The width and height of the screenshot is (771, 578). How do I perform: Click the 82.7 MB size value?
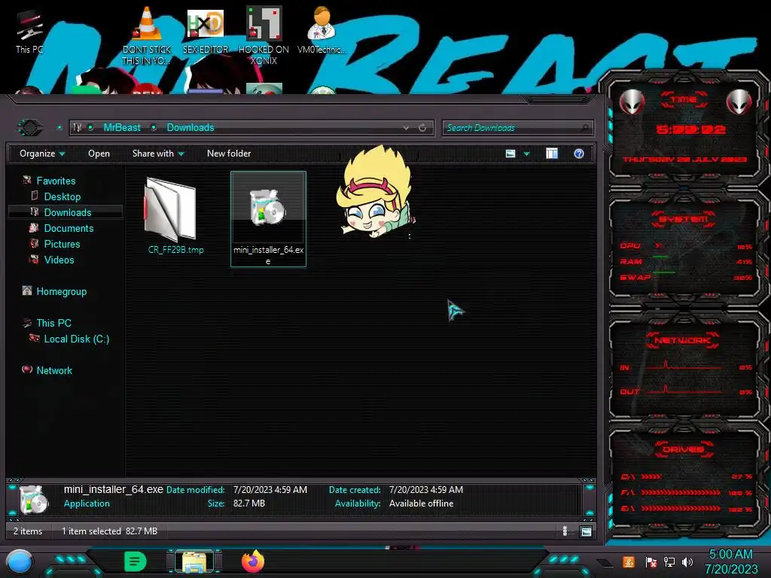(248, 503)
